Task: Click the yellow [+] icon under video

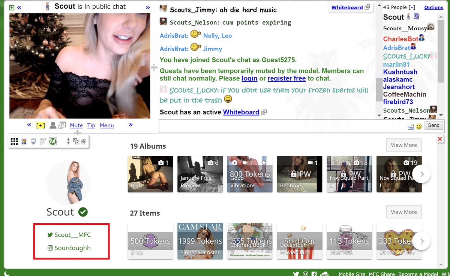Action: (x=40, y=125)
